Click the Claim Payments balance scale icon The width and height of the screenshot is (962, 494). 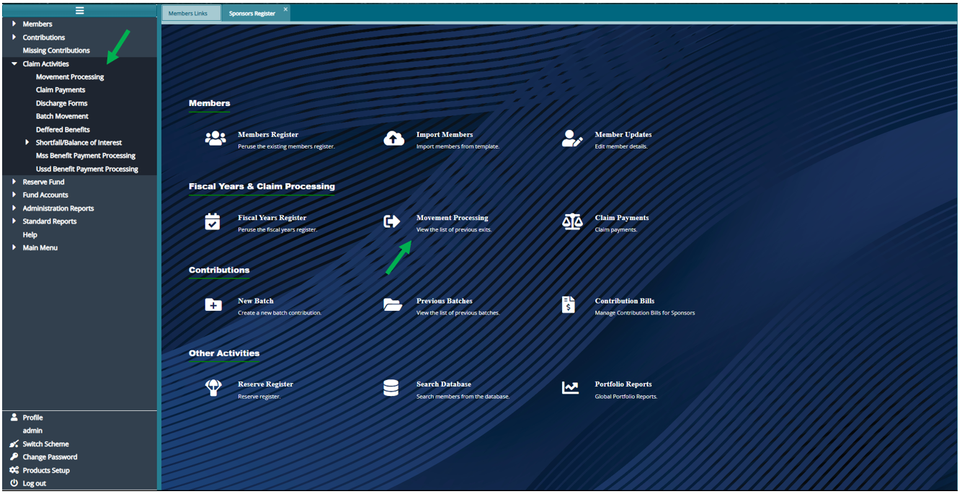tap(572, 222)
